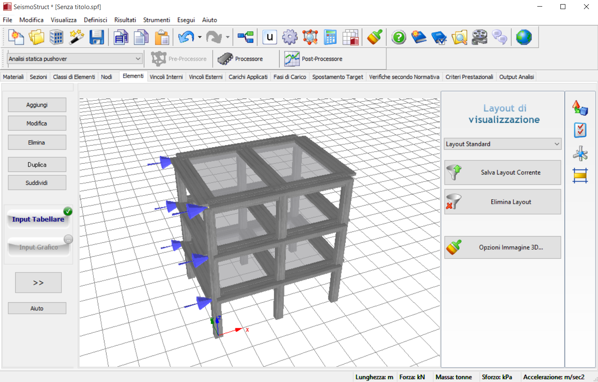
Task: Launch the Wizard magic wand tool
Action: [76, 37]
